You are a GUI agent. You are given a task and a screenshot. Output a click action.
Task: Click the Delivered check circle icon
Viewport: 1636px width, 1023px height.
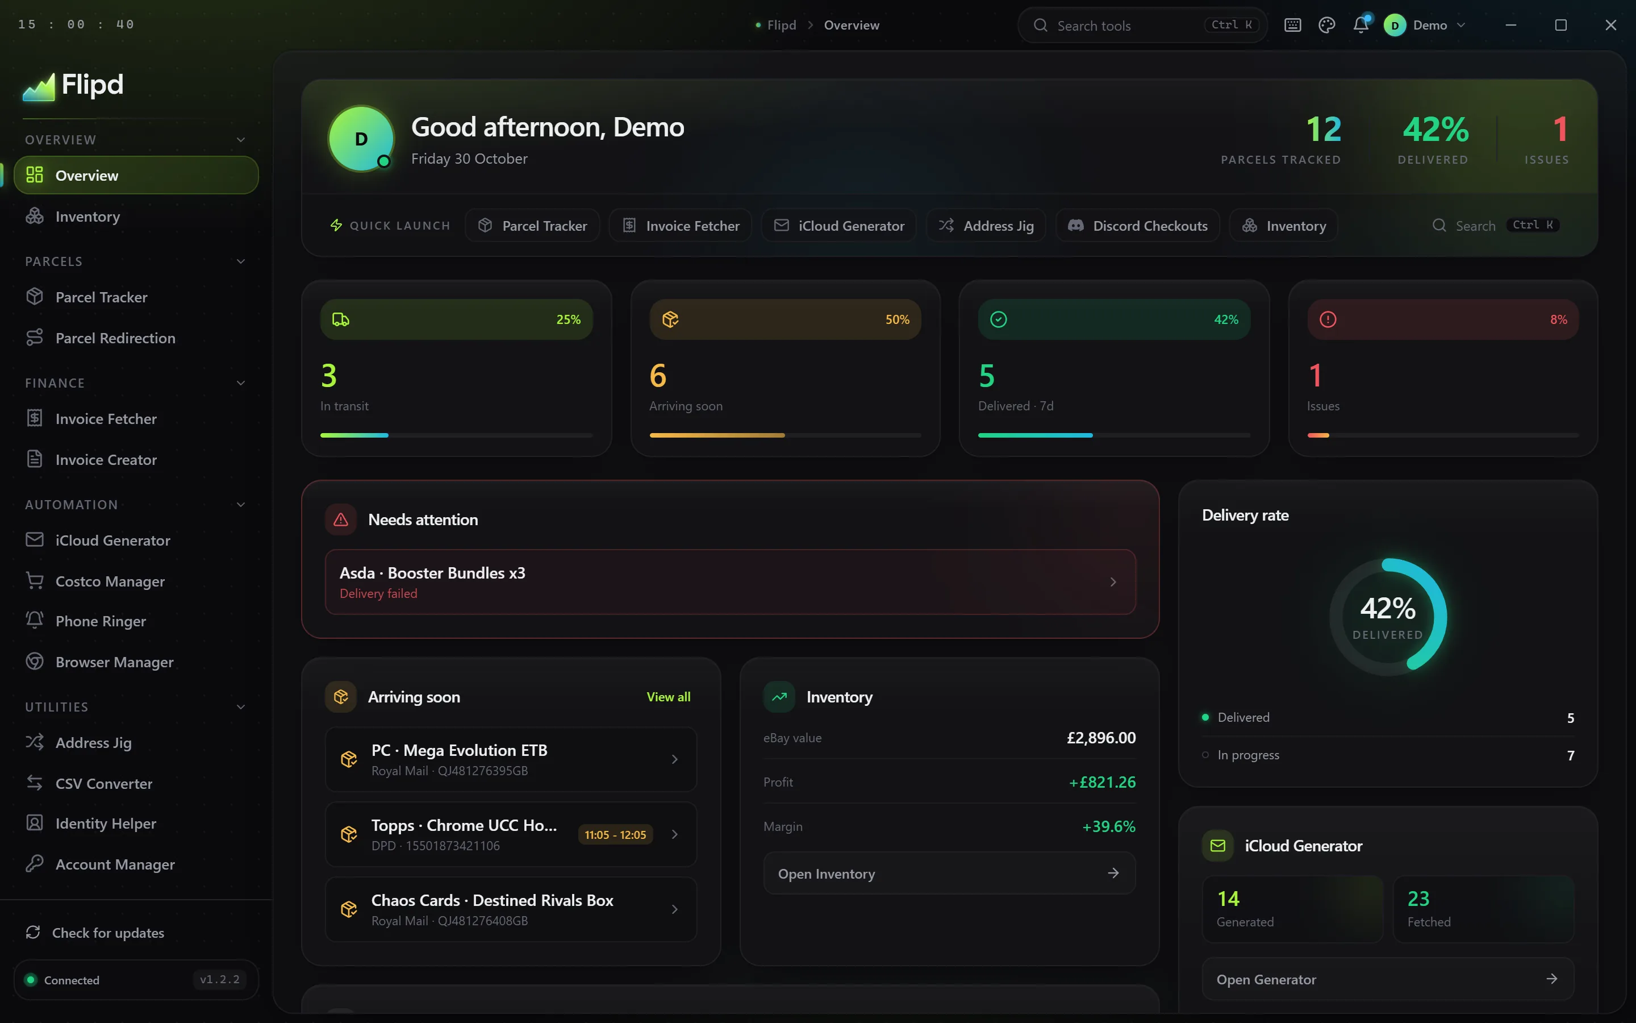[999, 319]
